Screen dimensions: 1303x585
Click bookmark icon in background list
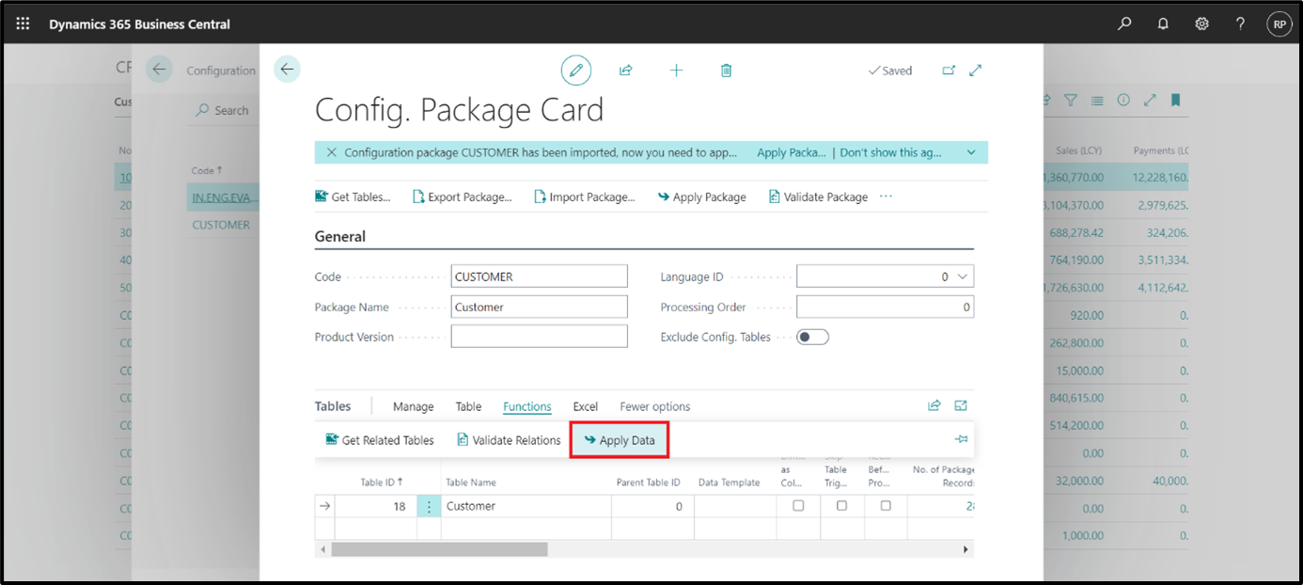1175,100
